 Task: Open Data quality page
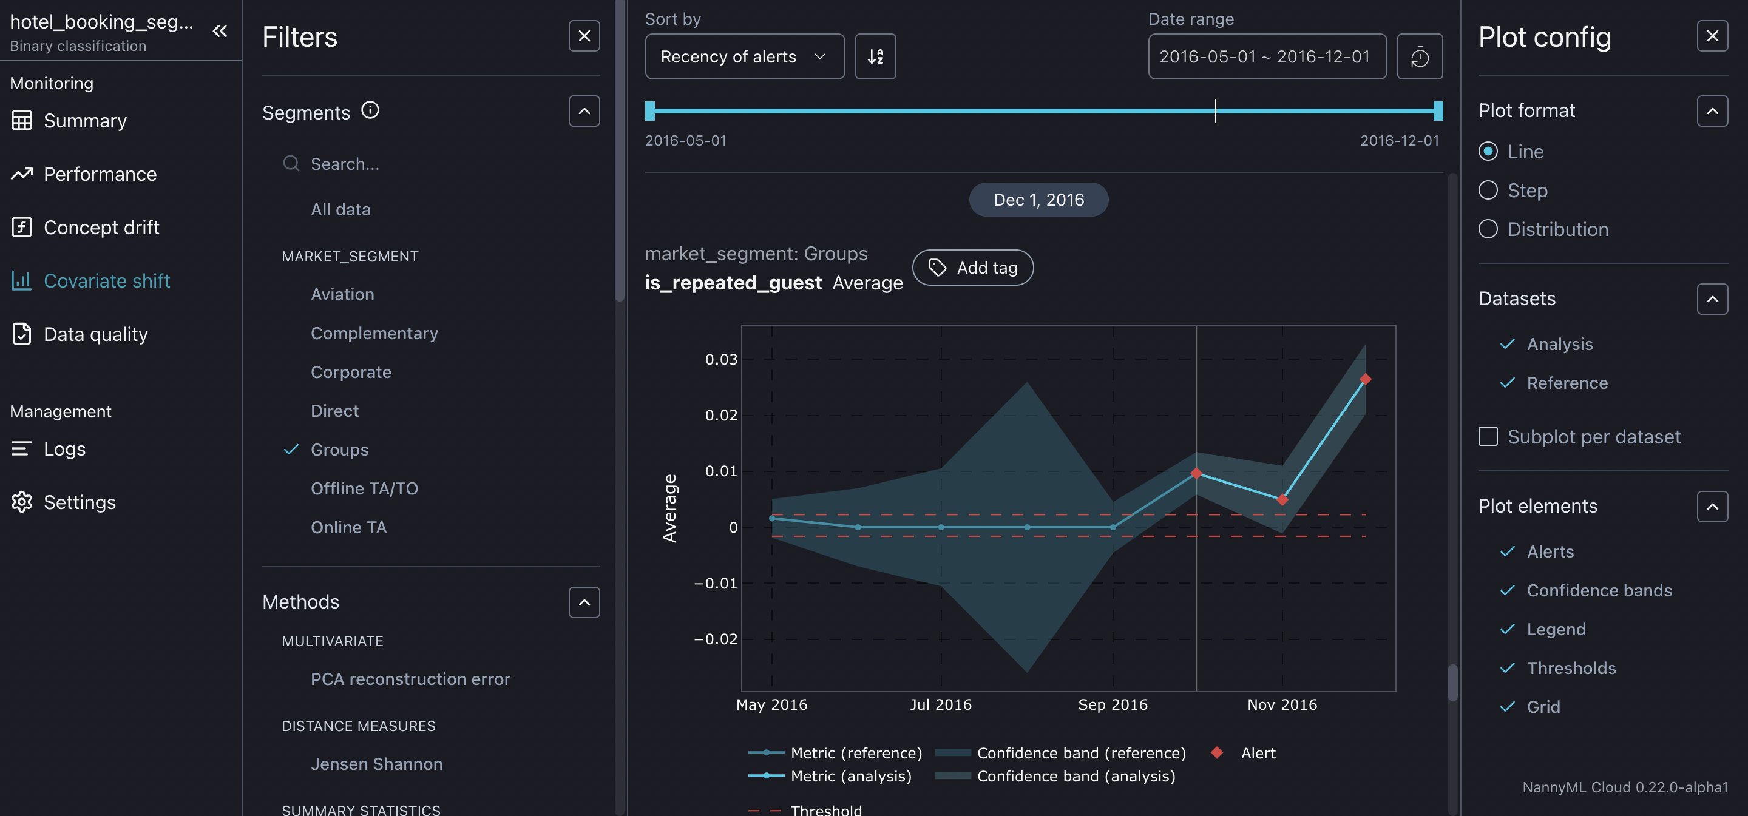pyautogui.click(x=95, y=334)
